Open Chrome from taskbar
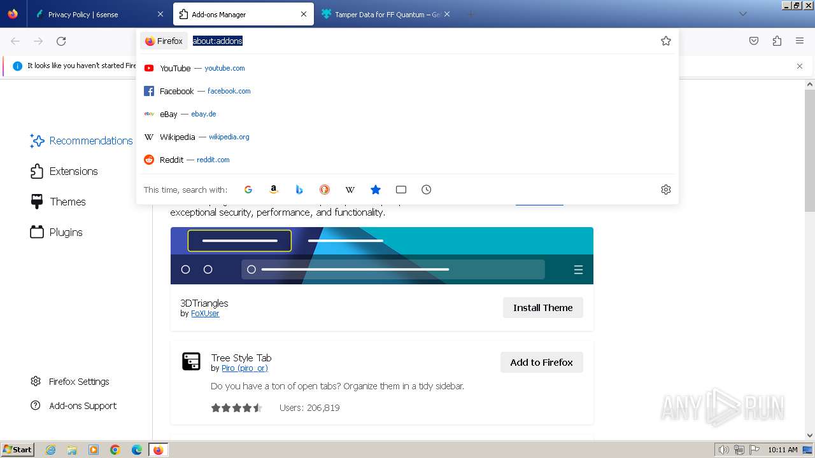This screenshot has width=815, height=458. (115, 450)
